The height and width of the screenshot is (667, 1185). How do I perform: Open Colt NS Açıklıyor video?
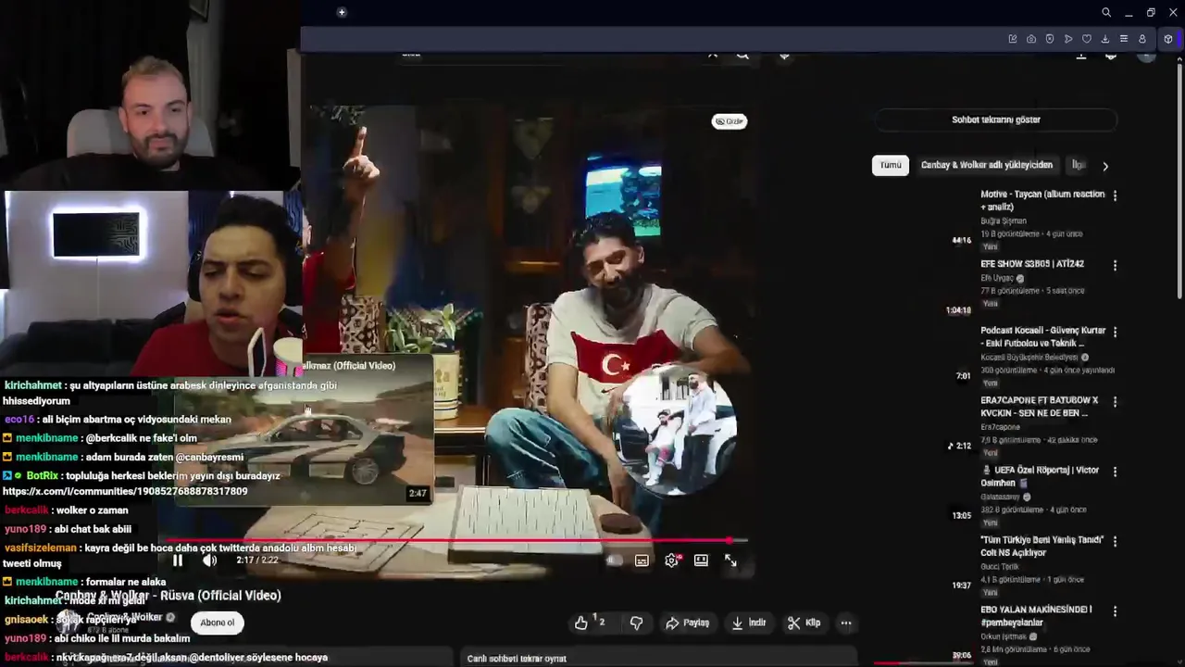click(x=1042, y=546)
